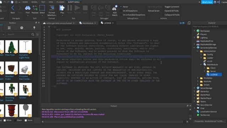Click the Explorer filter workspace field
Screen dimensions: 227x128
coord(209,27)
